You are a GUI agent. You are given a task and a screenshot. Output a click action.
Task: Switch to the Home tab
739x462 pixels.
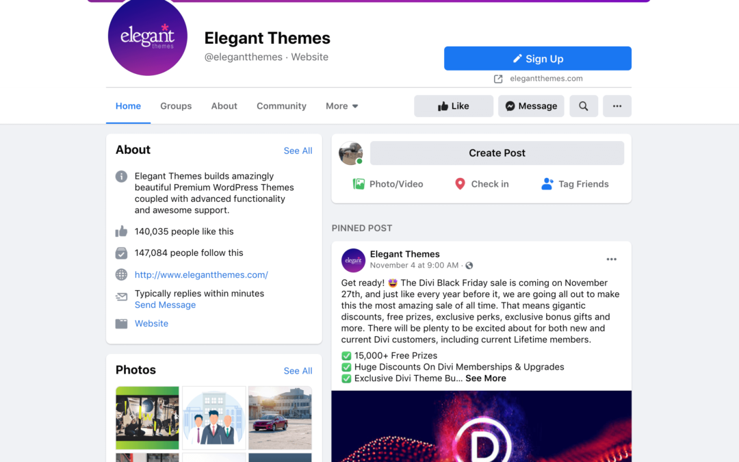[x=128, y=106]
